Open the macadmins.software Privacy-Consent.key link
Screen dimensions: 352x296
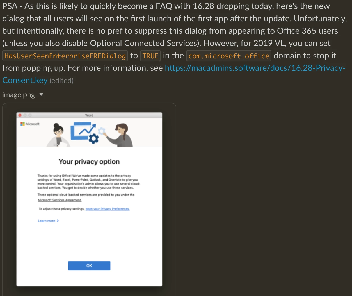coord(255,68)
